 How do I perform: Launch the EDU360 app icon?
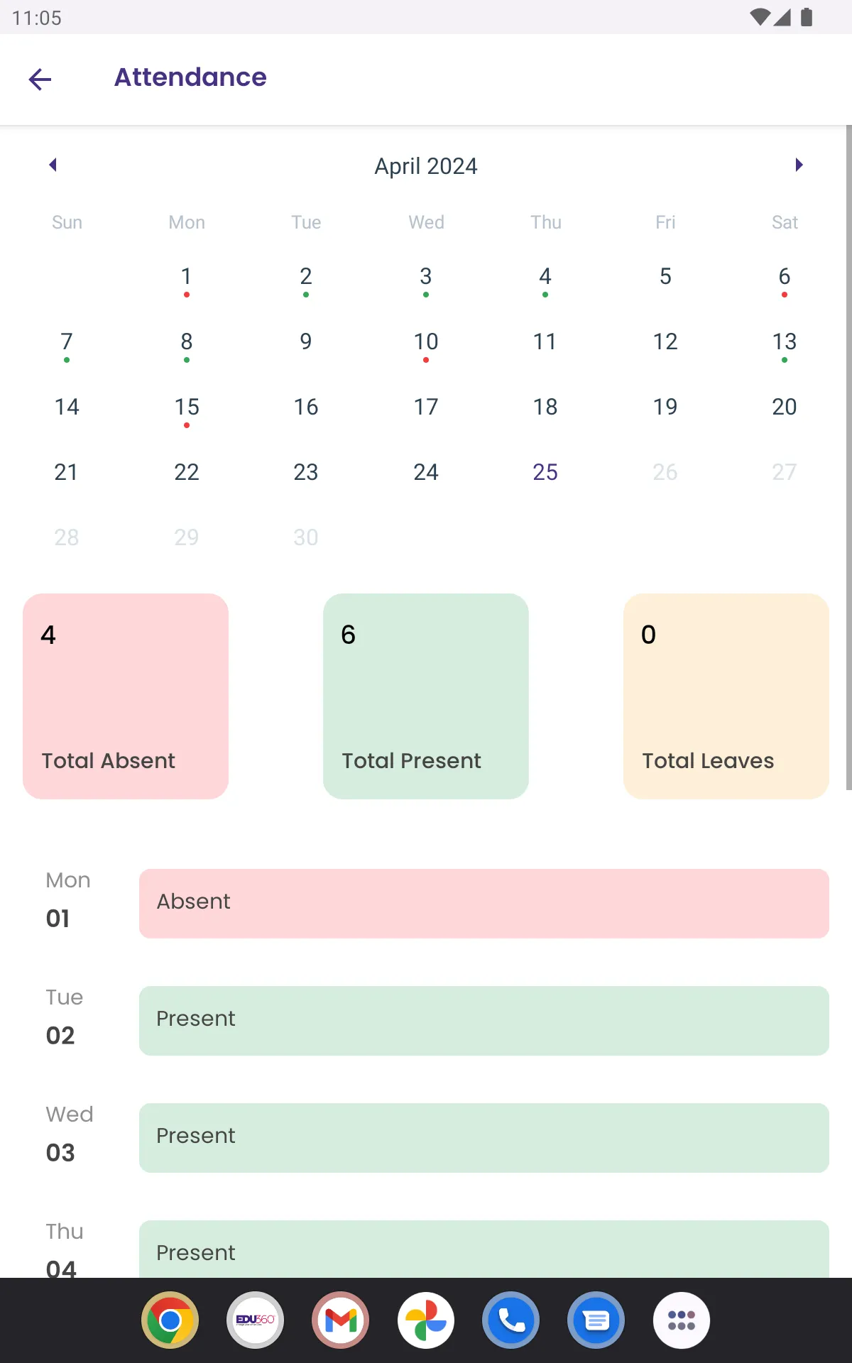click(x=256, y=1320)
